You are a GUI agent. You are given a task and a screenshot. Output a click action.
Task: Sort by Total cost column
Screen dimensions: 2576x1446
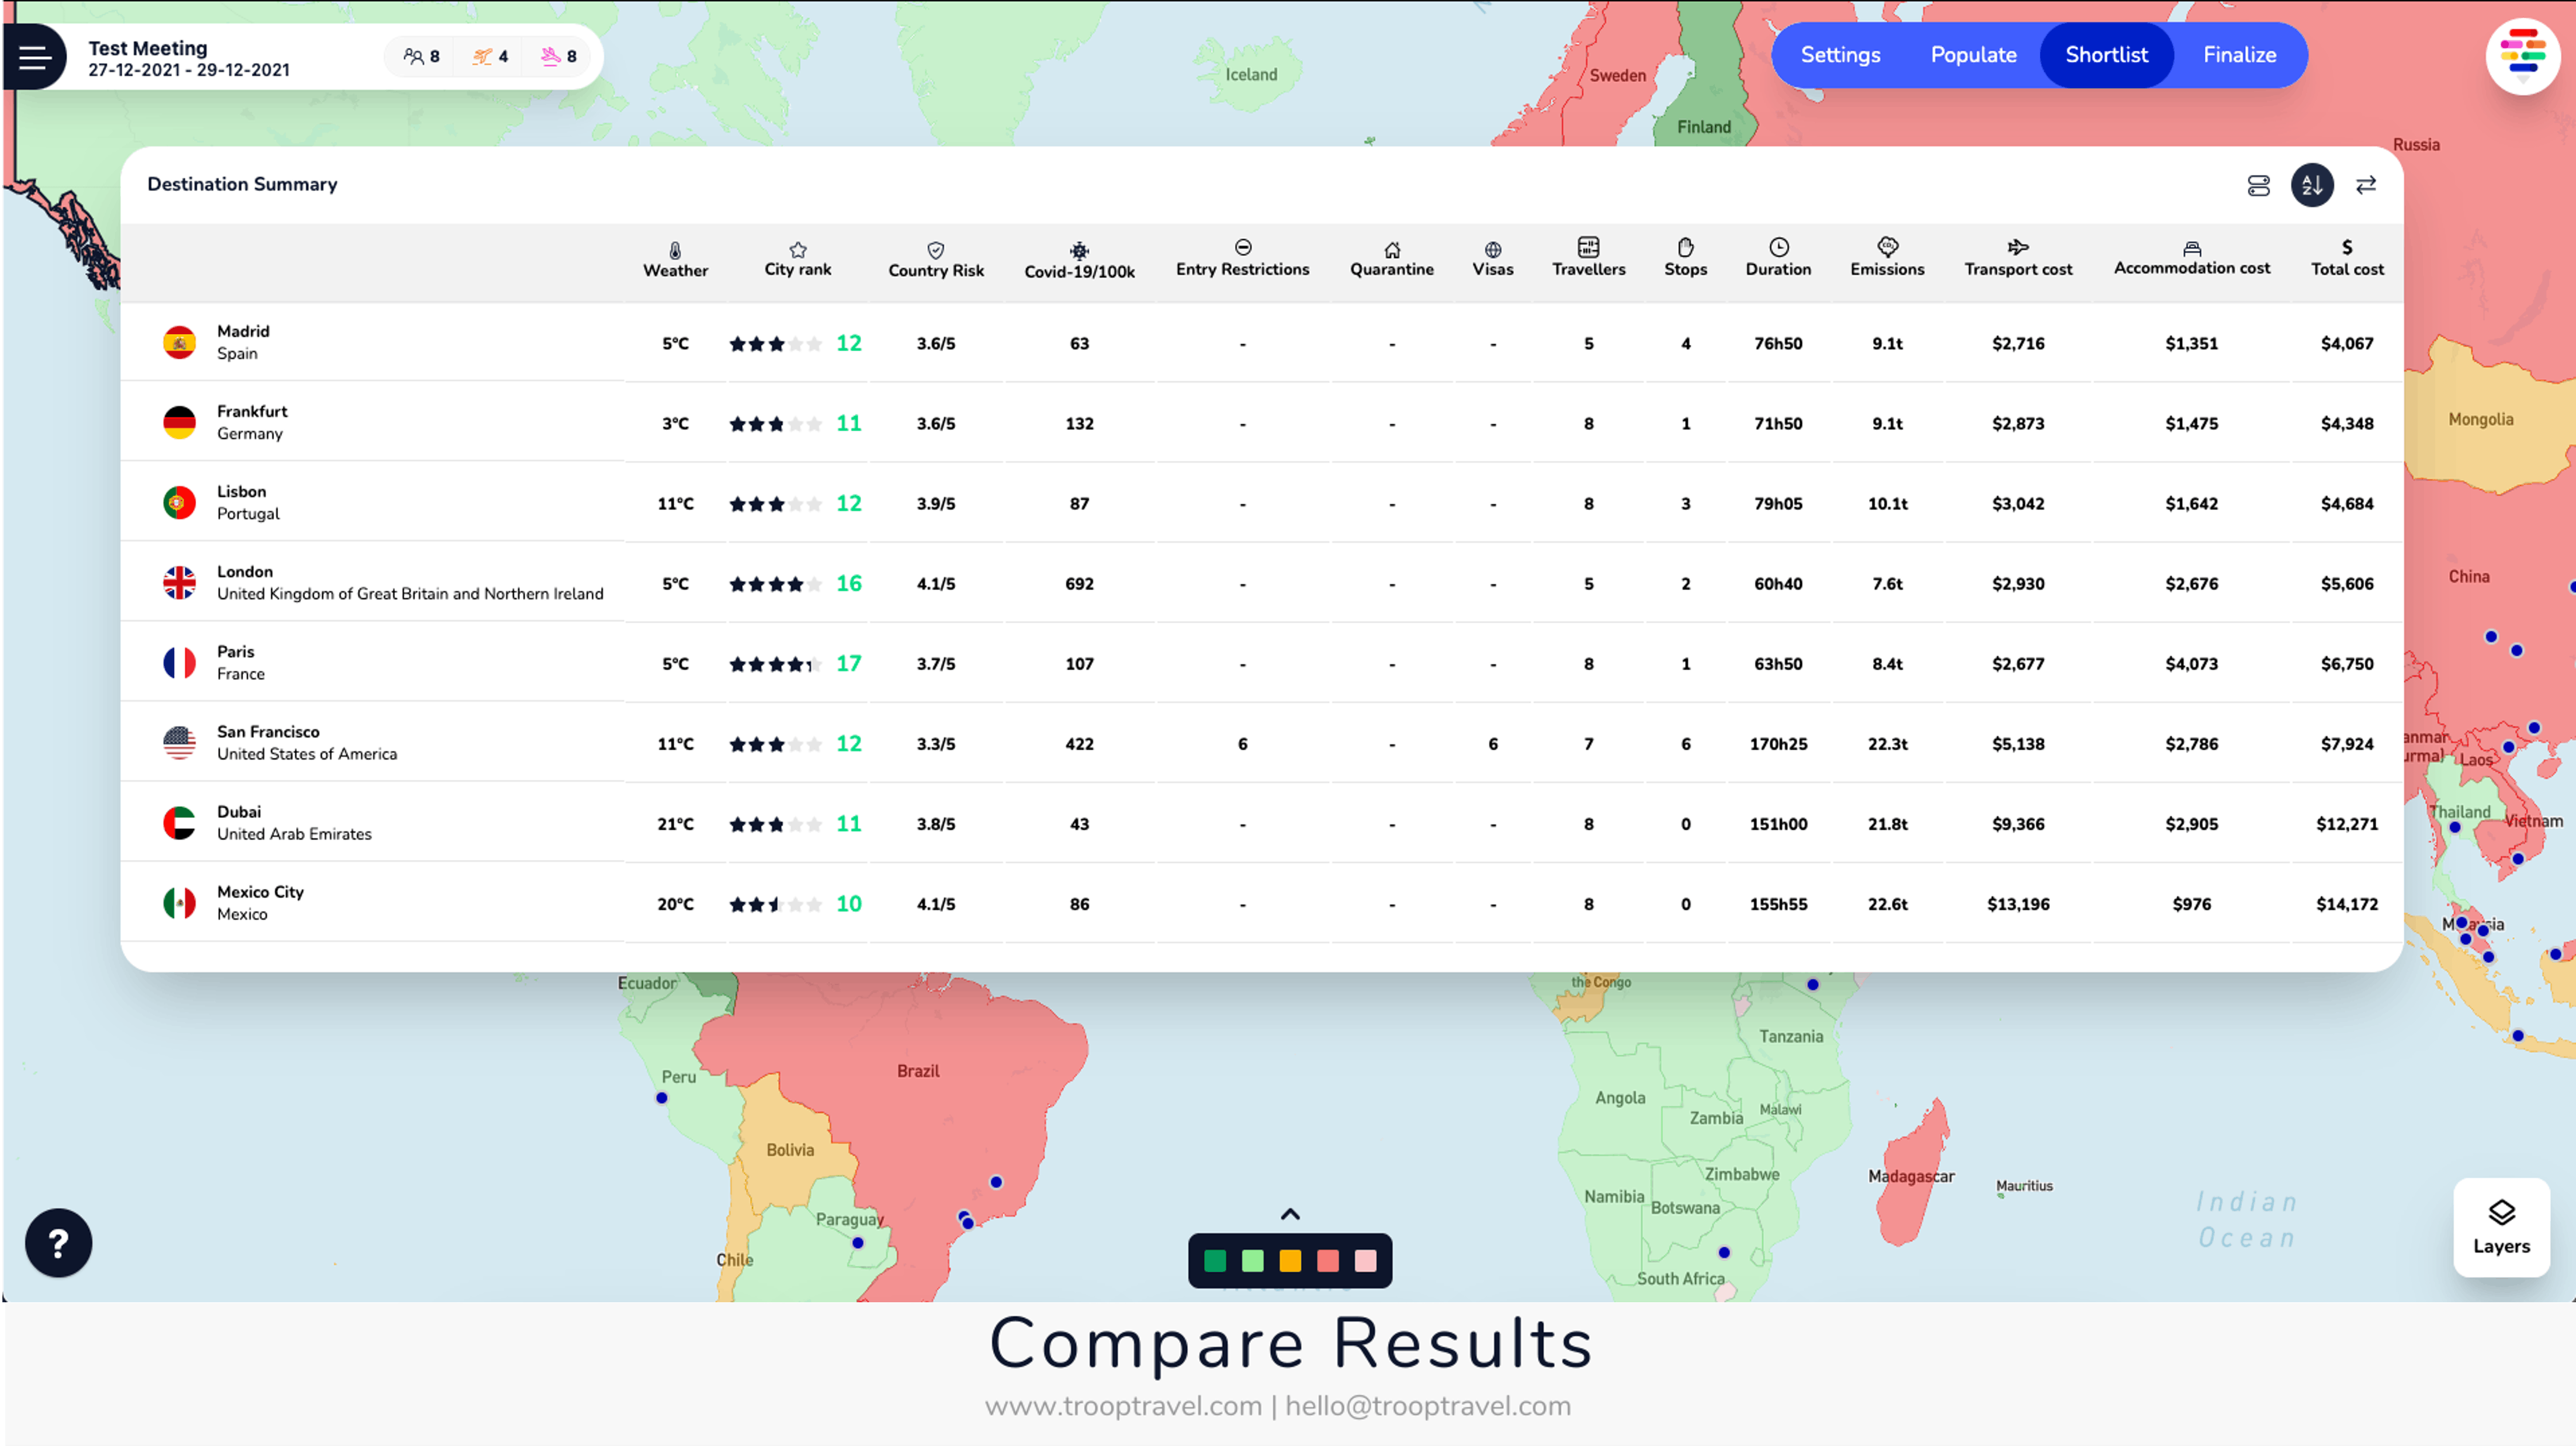(2347, 258)
